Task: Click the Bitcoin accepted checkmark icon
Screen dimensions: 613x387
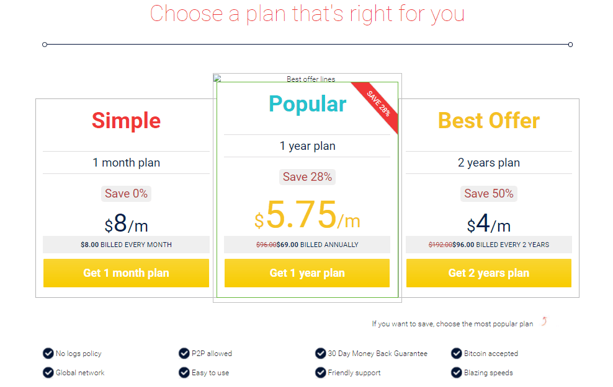Action: point(456,353)
